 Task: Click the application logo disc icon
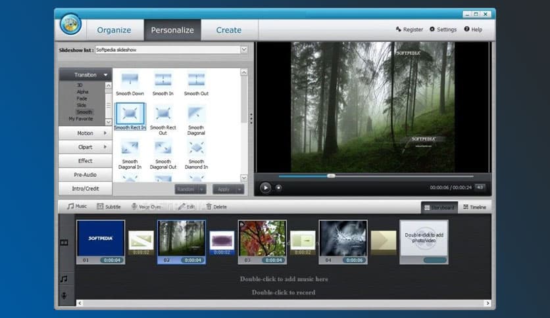[x=70, y=24]
